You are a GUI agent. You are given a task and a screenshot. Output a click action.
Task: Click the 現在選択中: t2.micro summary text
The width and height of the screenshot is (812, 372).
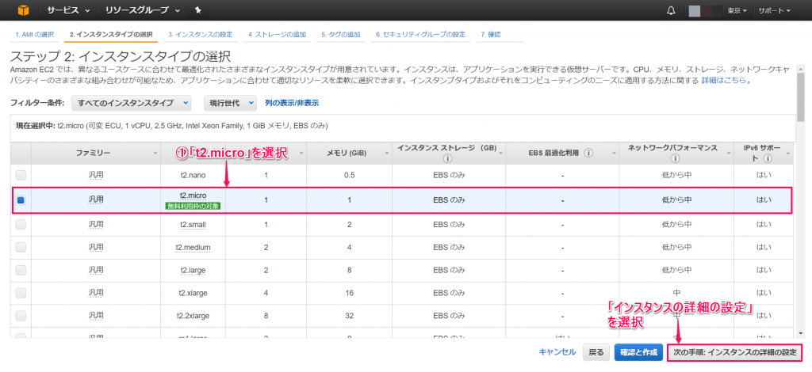pos(171,126)
